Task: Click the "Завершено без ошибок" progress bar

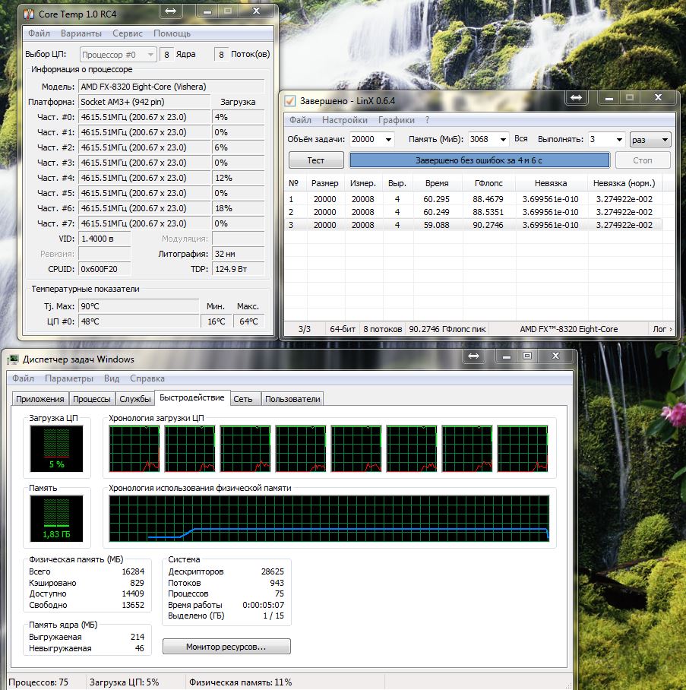Action: (x=479, y=160)
